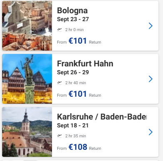Image resolution: width=163 pixels, height=161 pixels.
Task: Open the Karlsruhe / Baden-Baden destination title
Action: point(102,117)
